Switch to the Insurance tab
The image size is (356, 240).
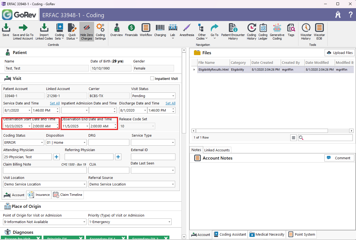[x=39, y=195]
